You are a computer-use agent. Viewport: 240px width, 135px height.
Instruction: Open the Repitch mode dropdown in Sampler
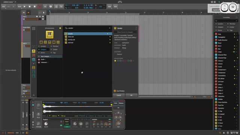[x=46, y=120]
